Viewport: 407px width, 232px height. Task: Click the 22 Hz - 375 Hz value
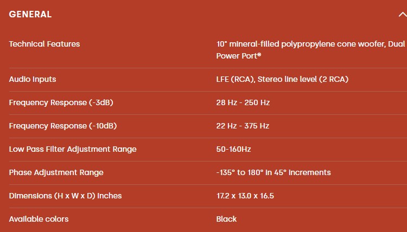[x=243, y=126]
